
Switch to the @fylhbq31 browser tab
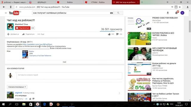[x=42, y=2]
